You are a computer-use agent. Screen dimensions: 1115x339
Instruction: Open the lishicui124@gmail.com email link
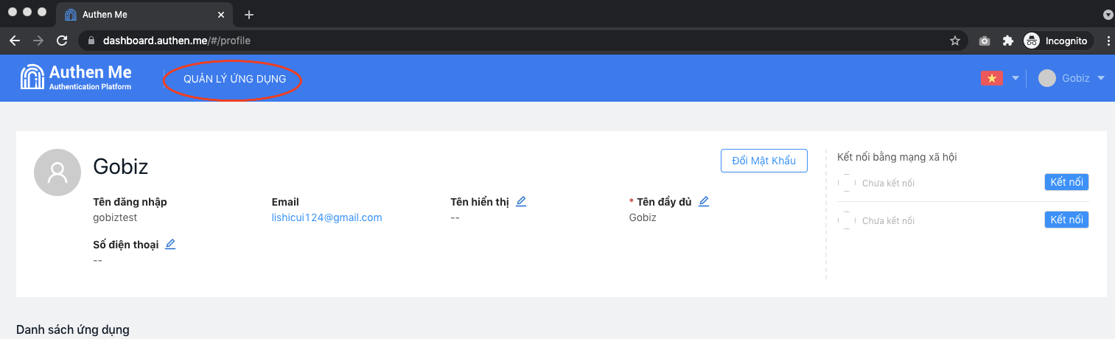point(326,217)
